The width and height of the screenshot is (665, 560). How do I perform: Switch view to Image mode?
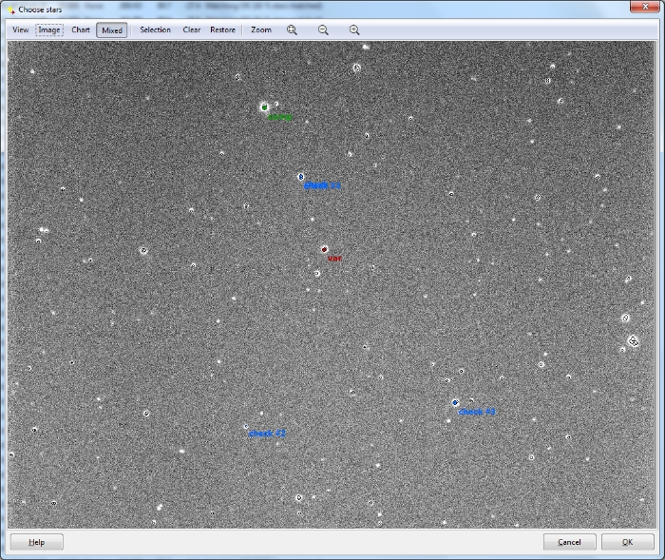49,29
